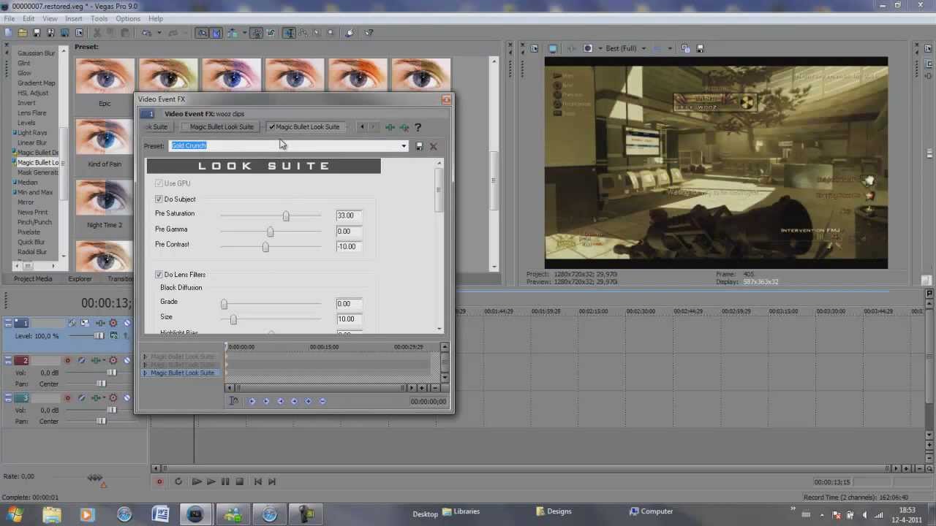Toggle Mute on audio track 3

pos(127,398)
